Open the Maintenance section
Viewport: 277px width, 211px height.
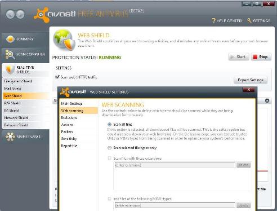click(25, 137)
